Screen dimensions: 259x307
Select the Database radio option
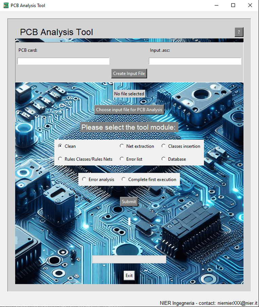(x=174, y=159)
